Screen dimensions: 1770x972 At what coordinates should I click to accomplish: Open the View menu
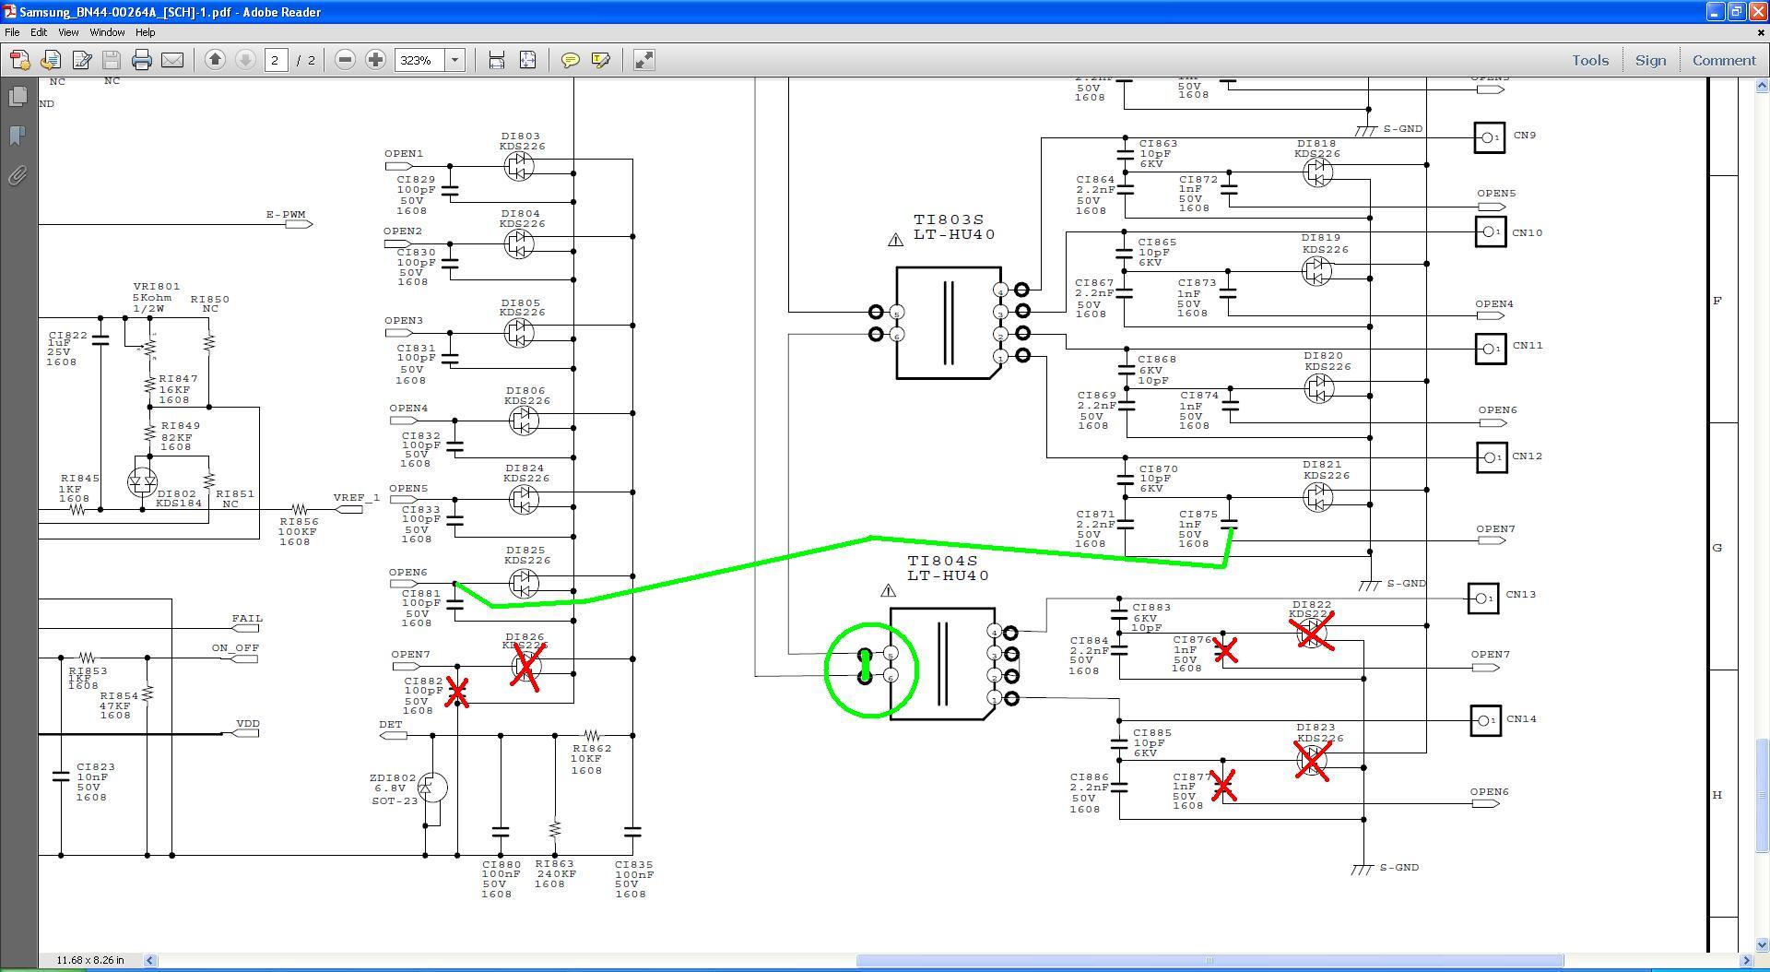coord(67,32)
